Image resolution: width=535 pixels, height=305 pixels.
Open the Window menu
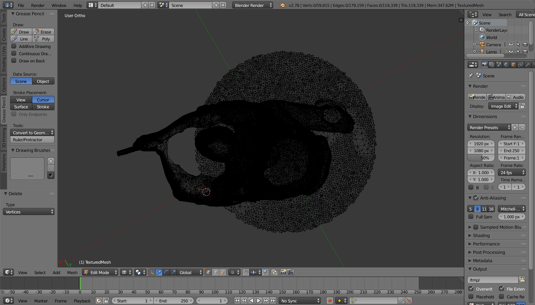[x=59, y=5]
